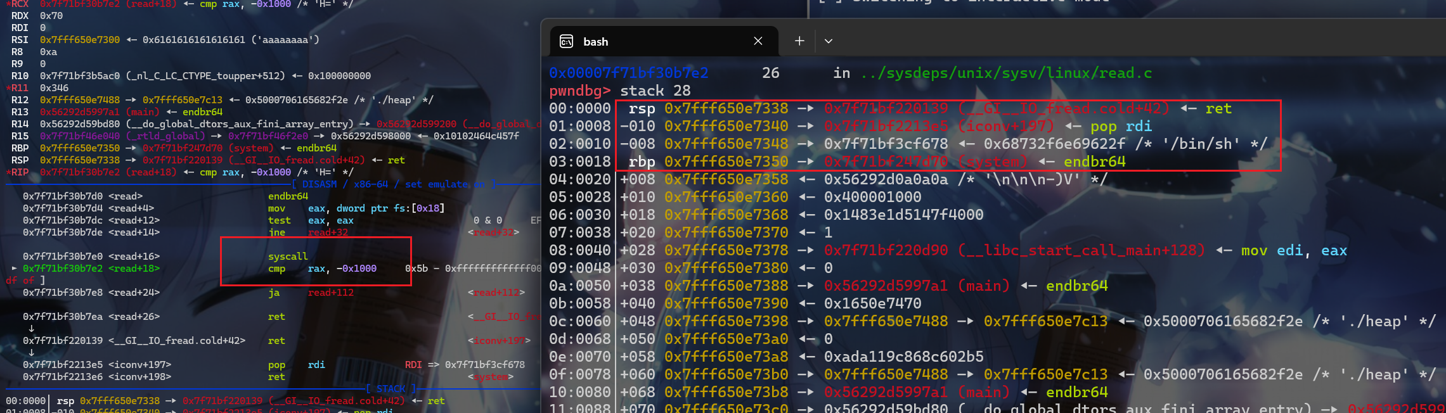Select the bash terminal tab
The height and width of the screenshot is (413, 1446).
click(x=663, y=41)
